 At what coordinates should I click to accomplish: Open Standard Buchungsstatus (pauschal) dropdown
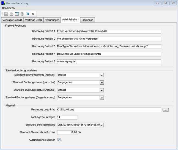pos(102,82)
